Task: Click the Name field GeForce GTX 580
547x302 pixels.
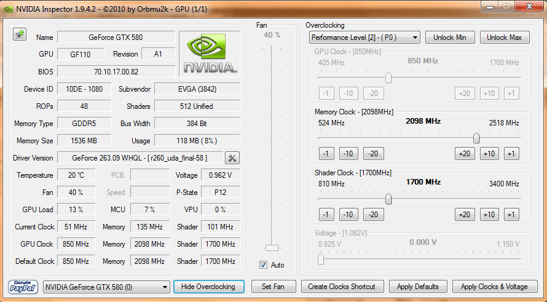Action: 116,38
